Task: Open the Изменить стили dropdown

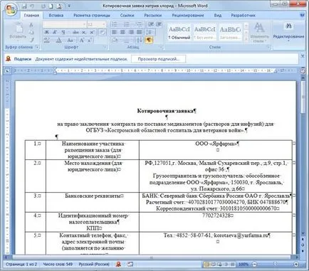Action: [259, 33]
